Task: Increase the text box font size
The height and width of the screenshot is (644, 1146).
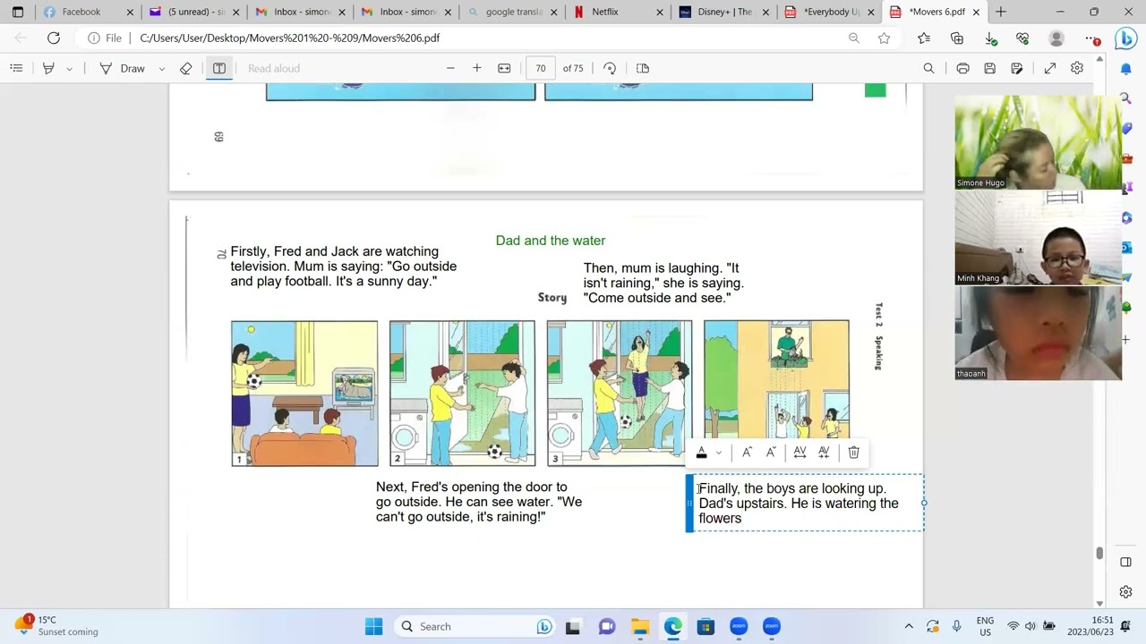Action: point(747,453)
